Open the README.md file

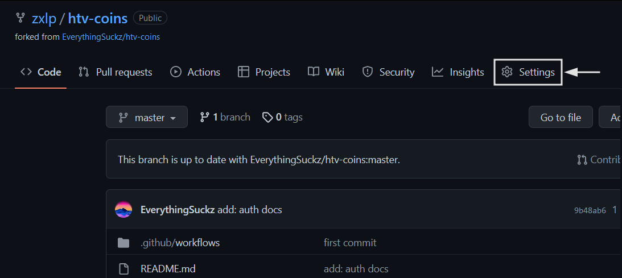click(168, 269)
